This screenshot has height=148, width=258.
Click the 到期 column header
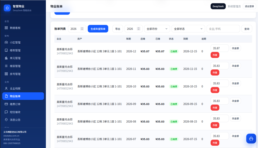186,39
